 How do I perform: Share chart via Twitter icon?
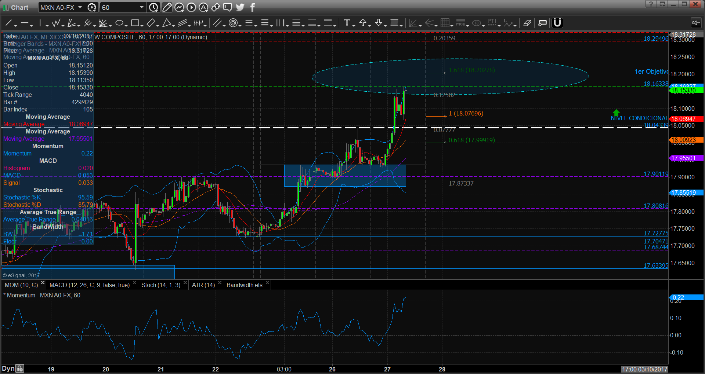point(240,7)
